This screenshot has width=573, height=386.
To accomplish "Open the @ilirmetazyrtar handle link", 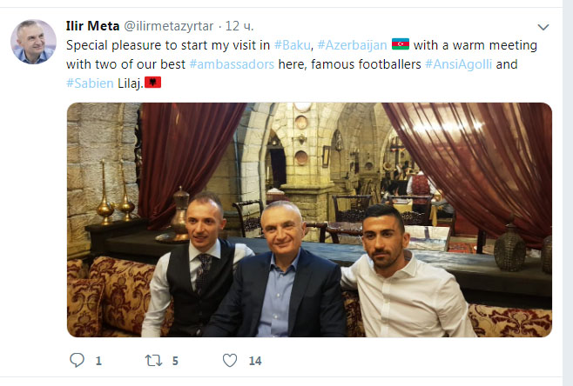I will (168, 26).
